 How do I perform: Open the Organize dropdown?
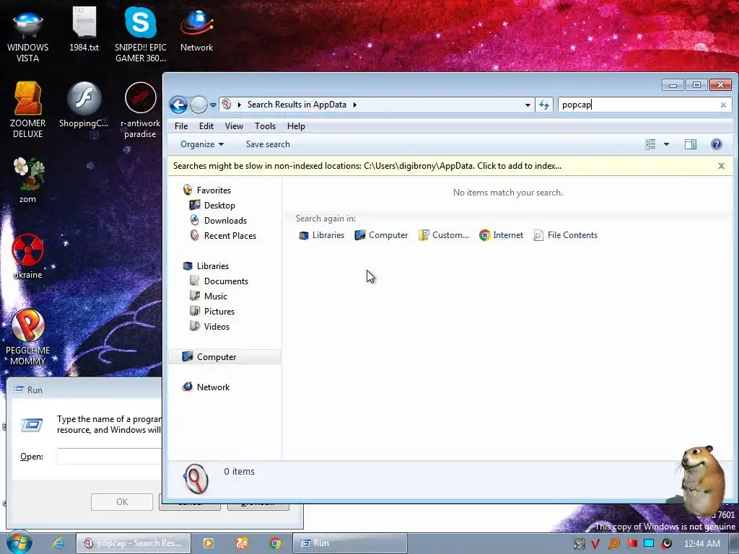[x=202, y=144]
